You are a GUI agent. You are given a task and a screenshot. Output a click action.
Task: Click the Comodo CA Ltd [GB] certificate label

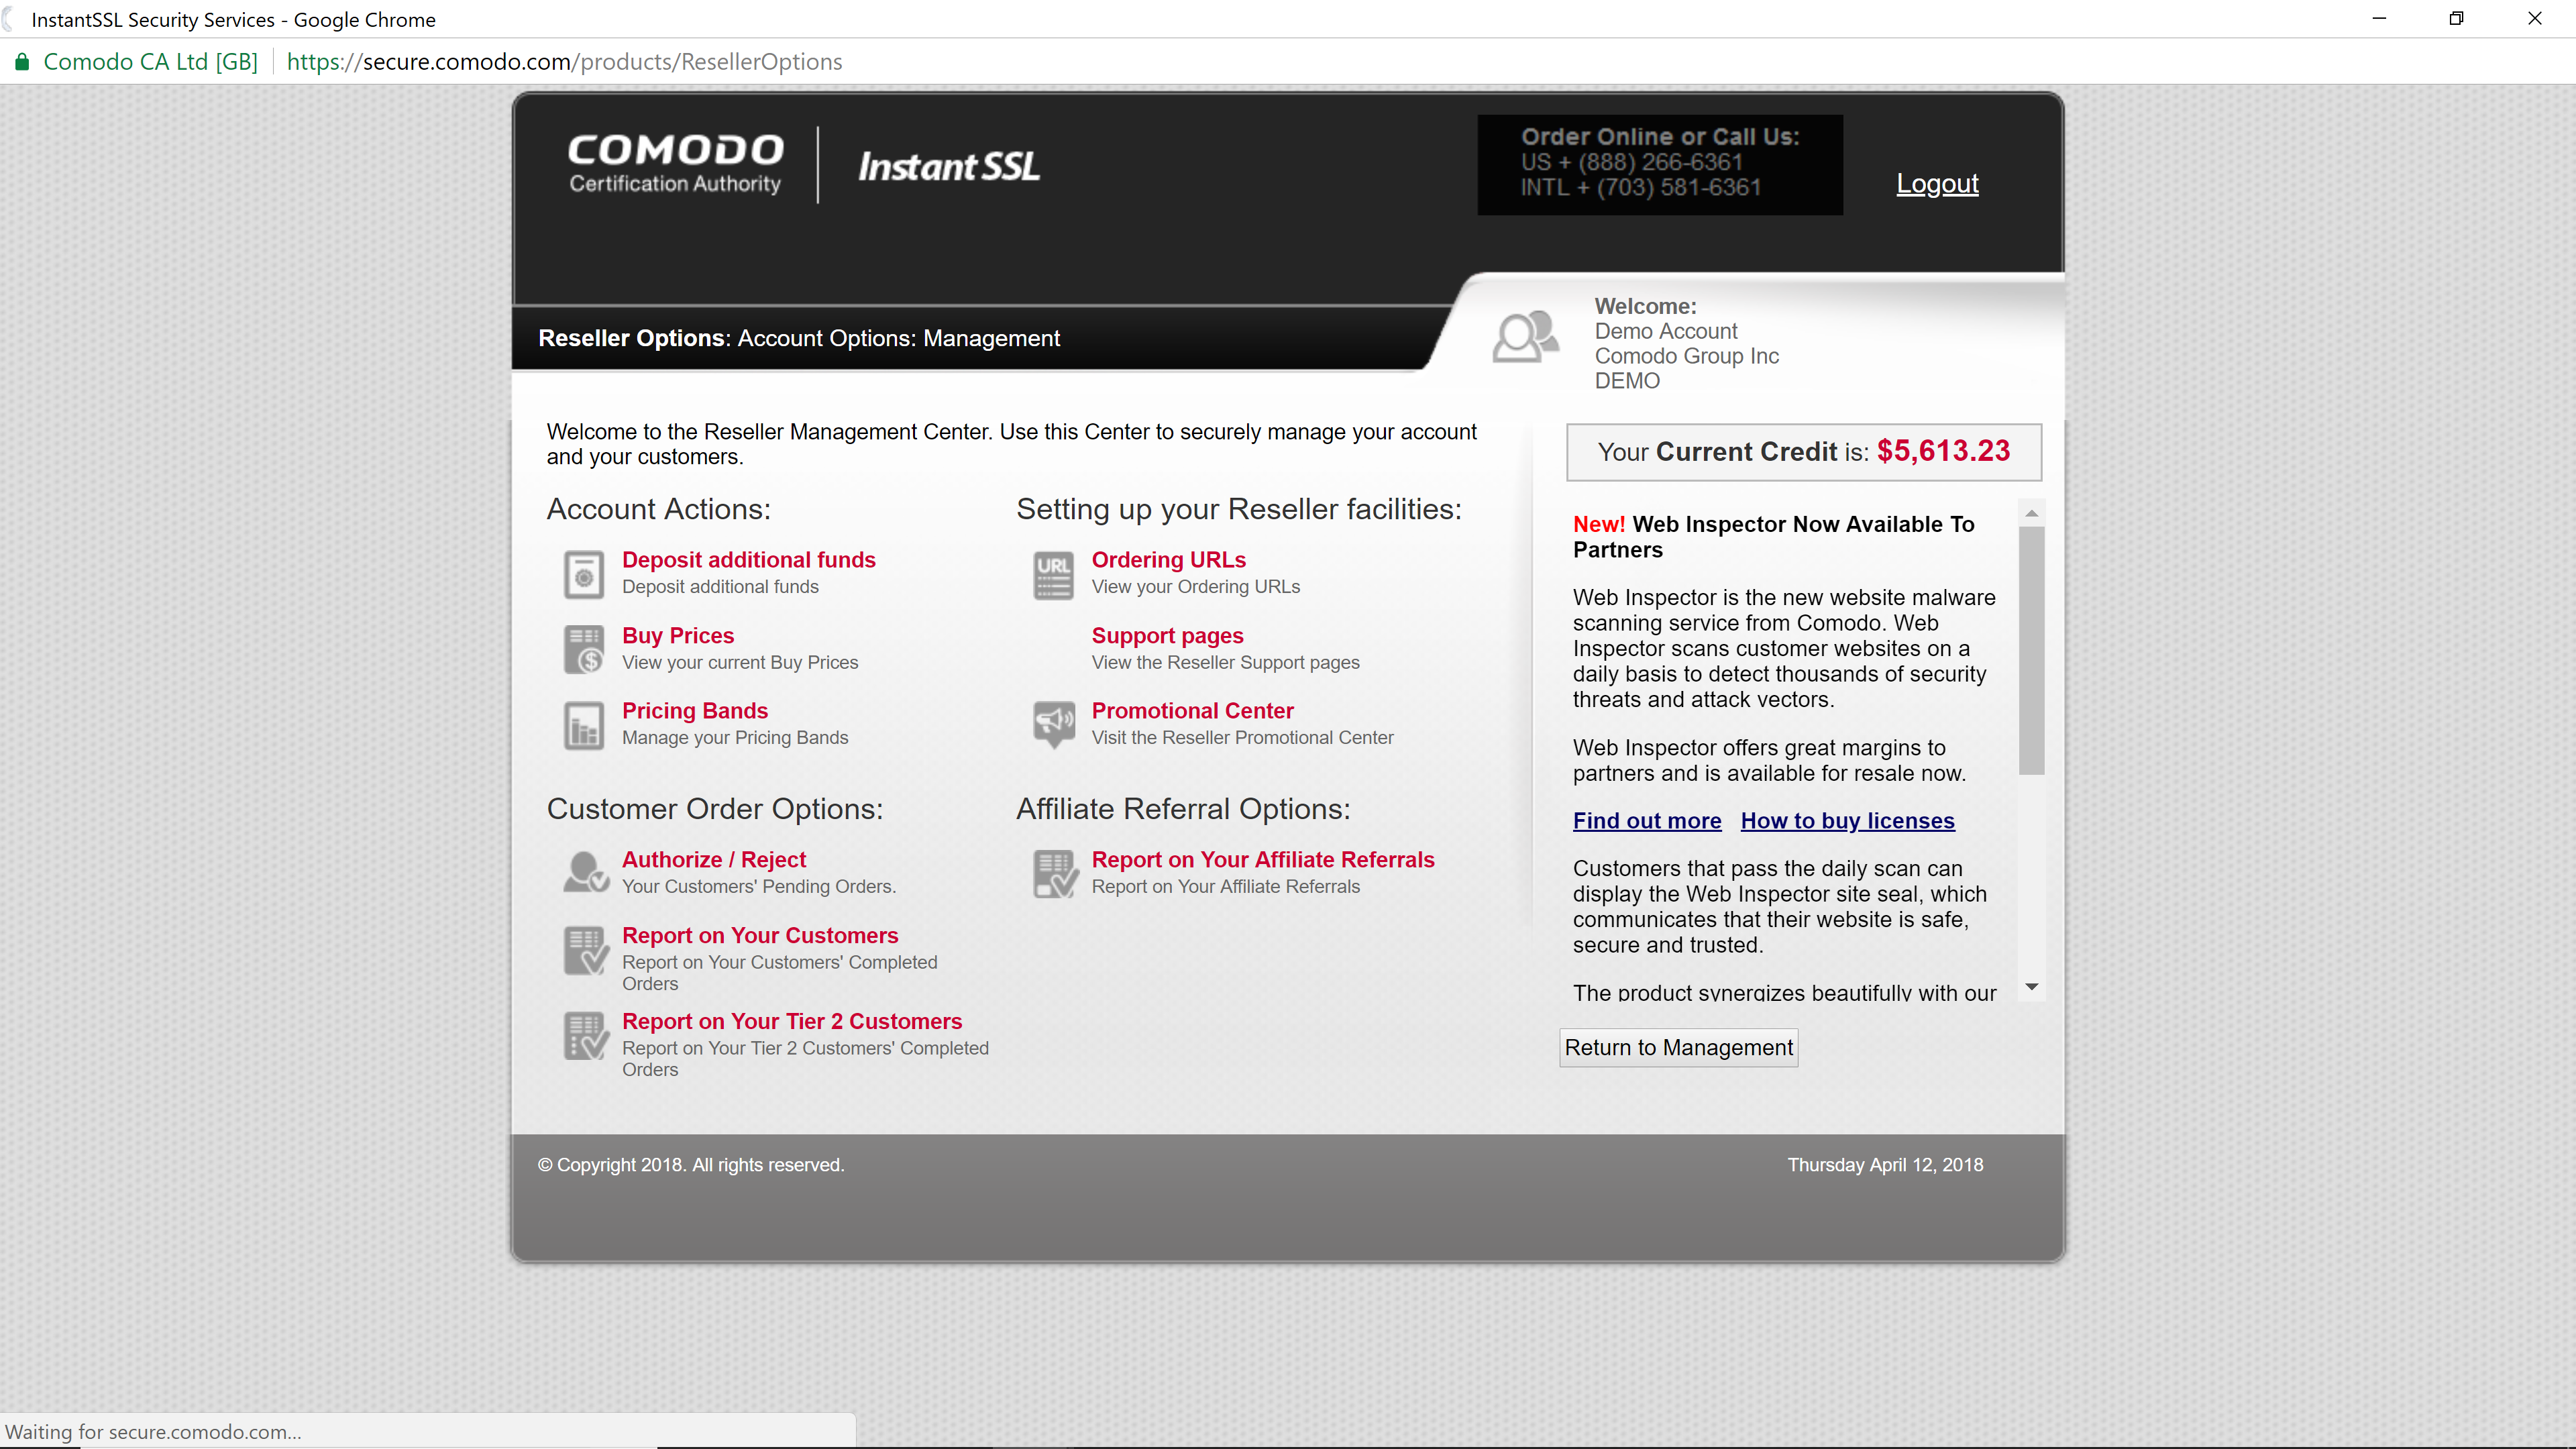(151, 62)
